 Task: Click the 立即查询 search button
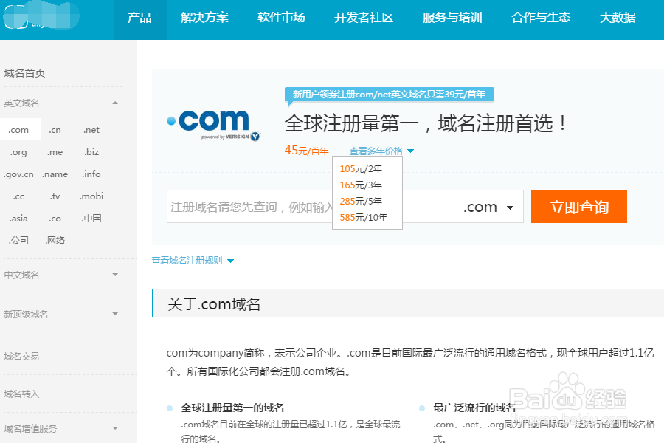[x=578, y=207]
